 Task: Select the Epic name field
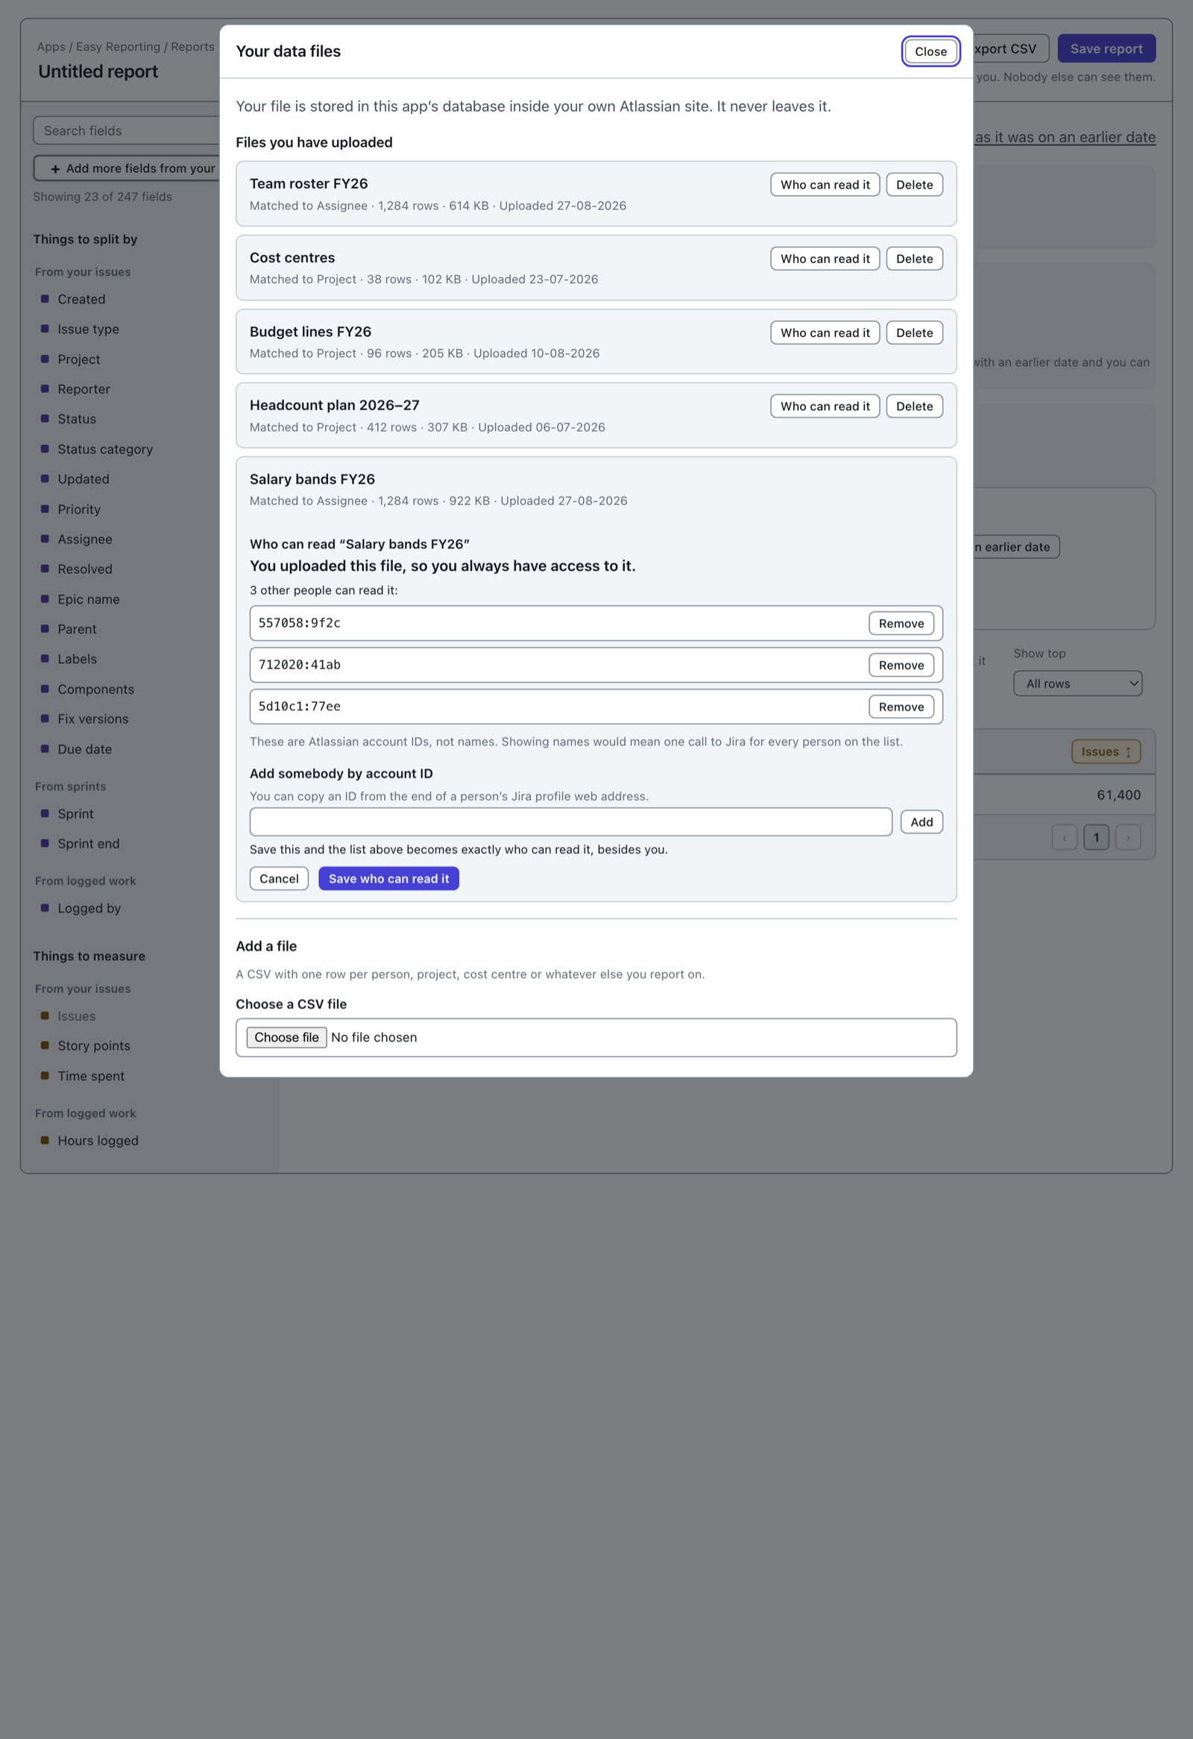click(89, 599)
